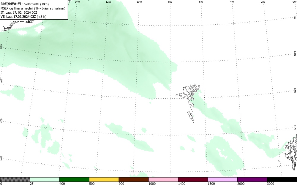Click the 2W longitude label

click(263, 2)
